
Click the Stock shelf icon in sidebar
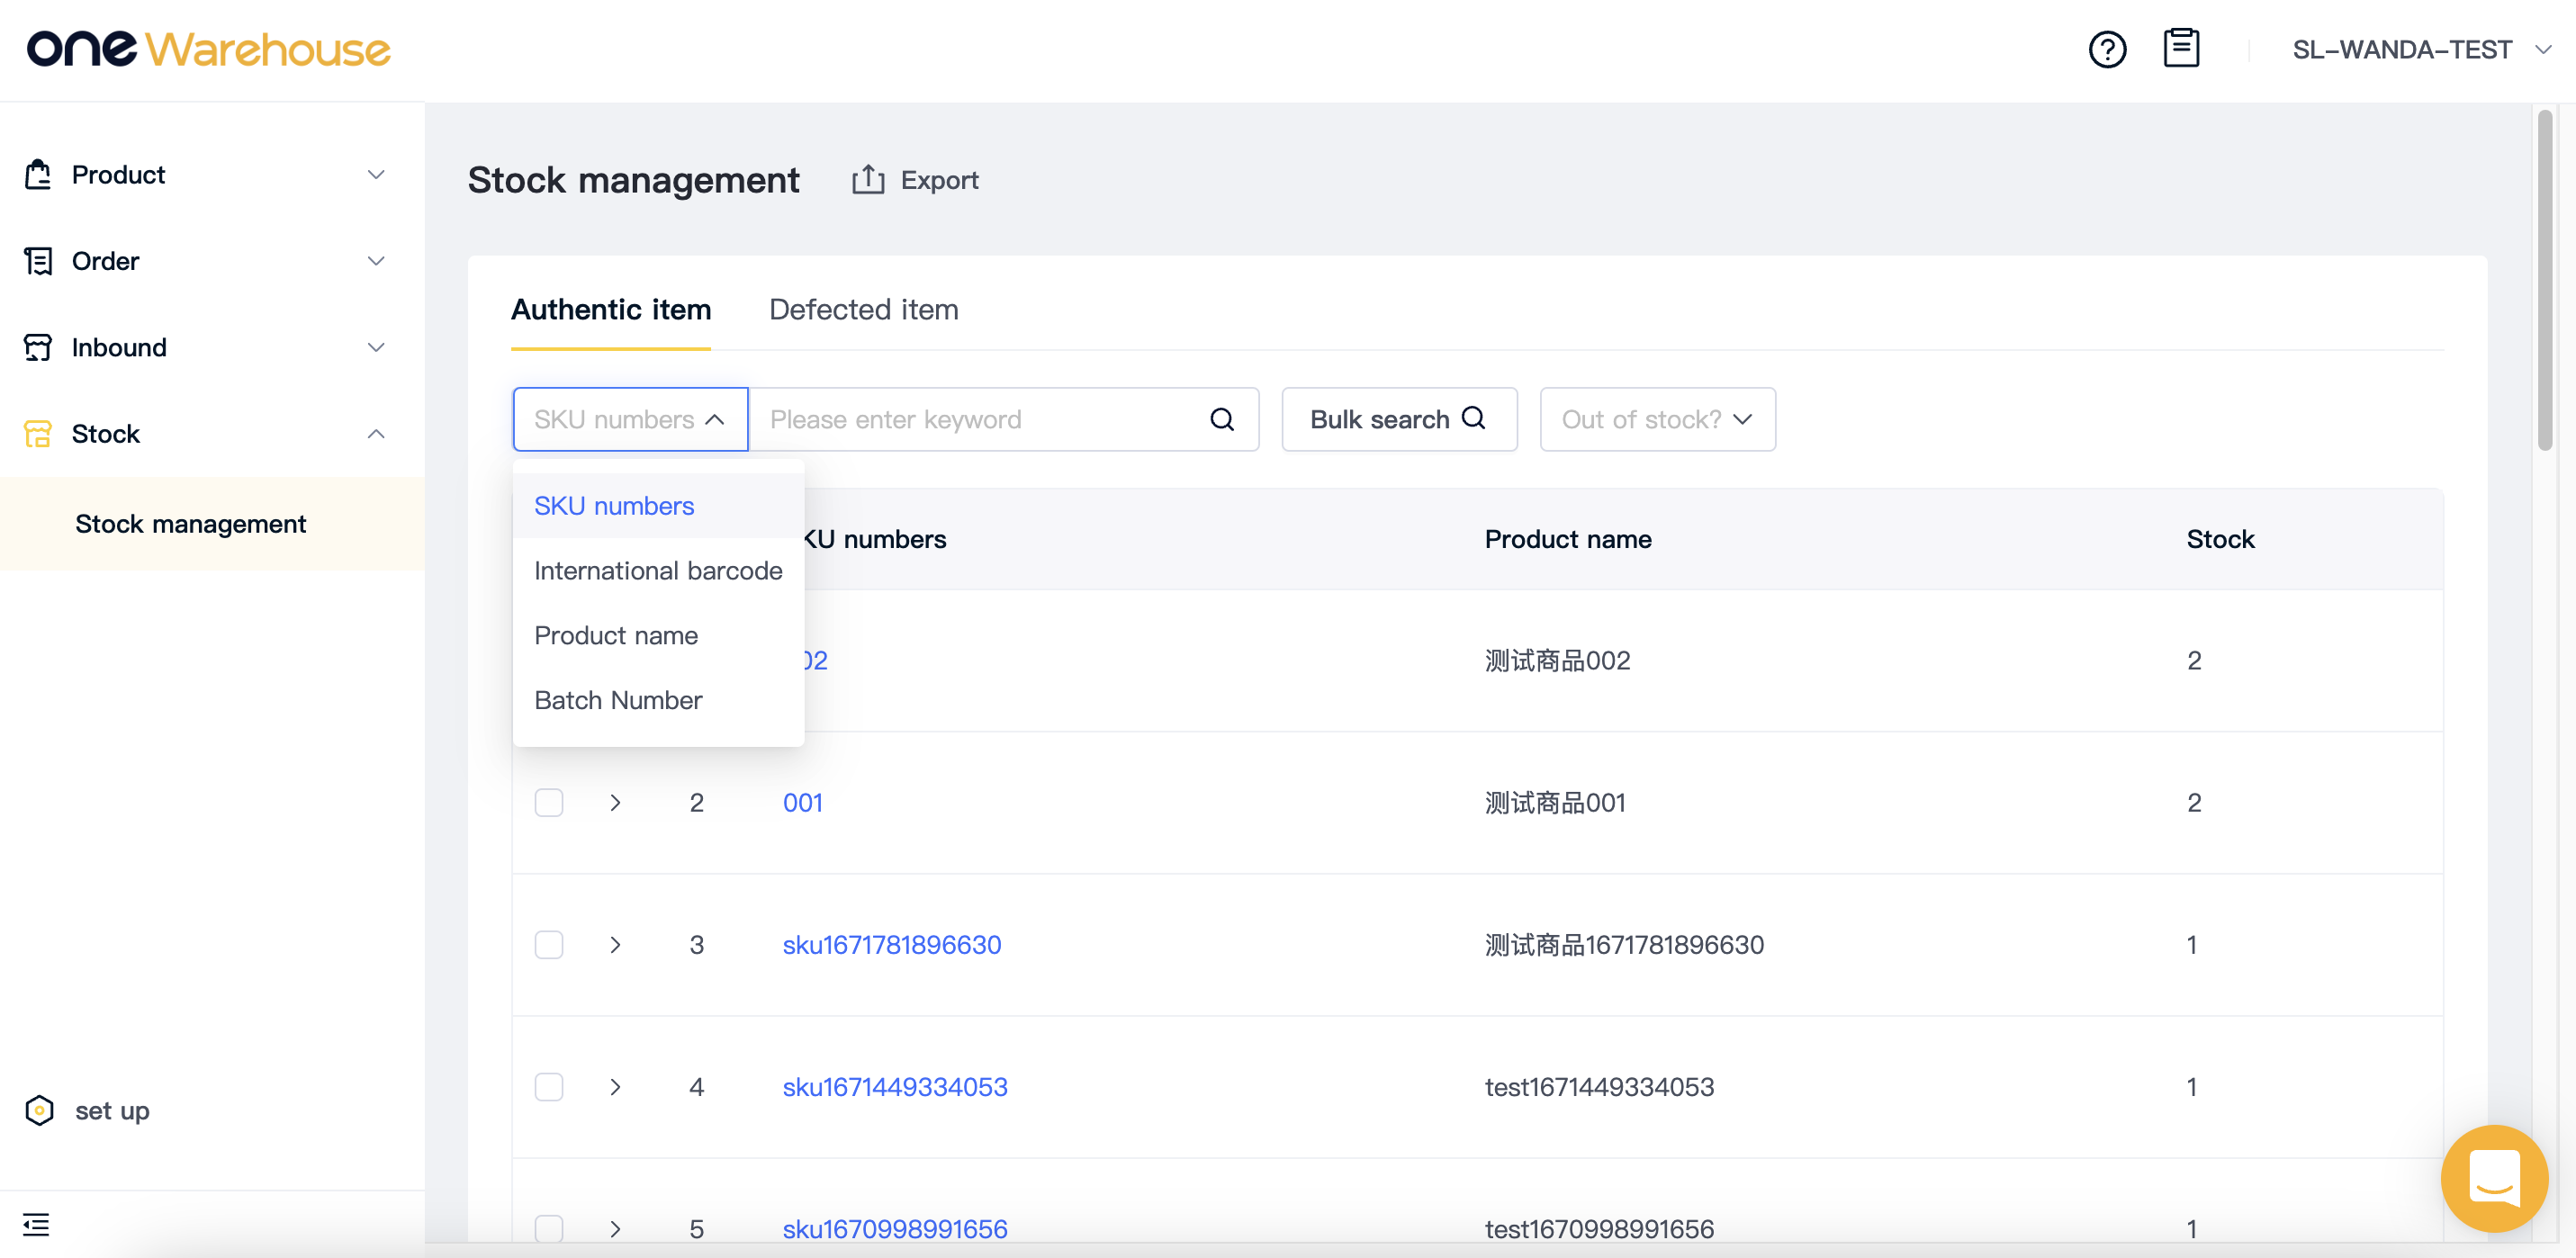pyautogui.click(x=38, y=434)
